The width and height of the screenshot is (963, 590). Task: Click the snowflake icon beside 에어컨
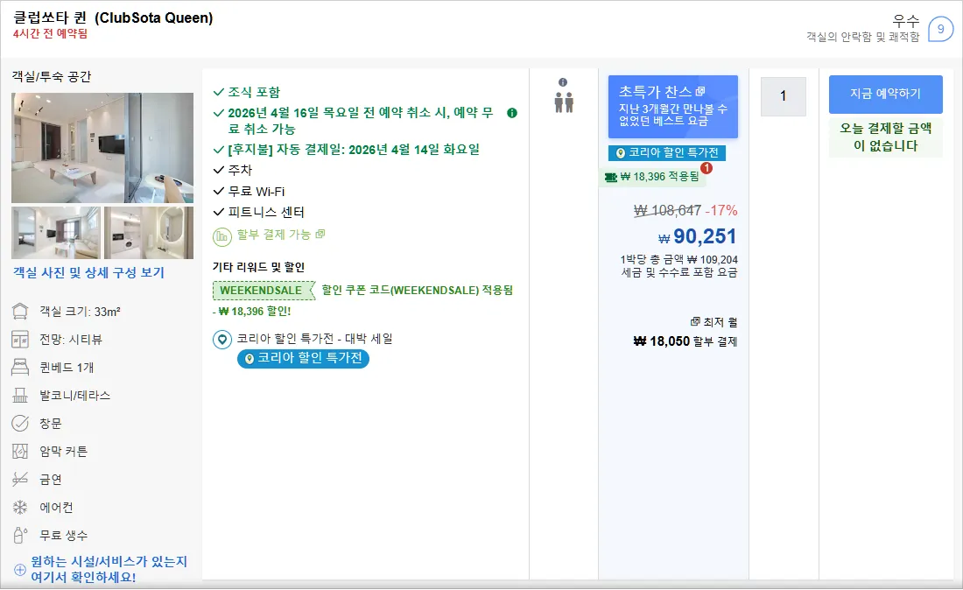[x=20, y=507]
